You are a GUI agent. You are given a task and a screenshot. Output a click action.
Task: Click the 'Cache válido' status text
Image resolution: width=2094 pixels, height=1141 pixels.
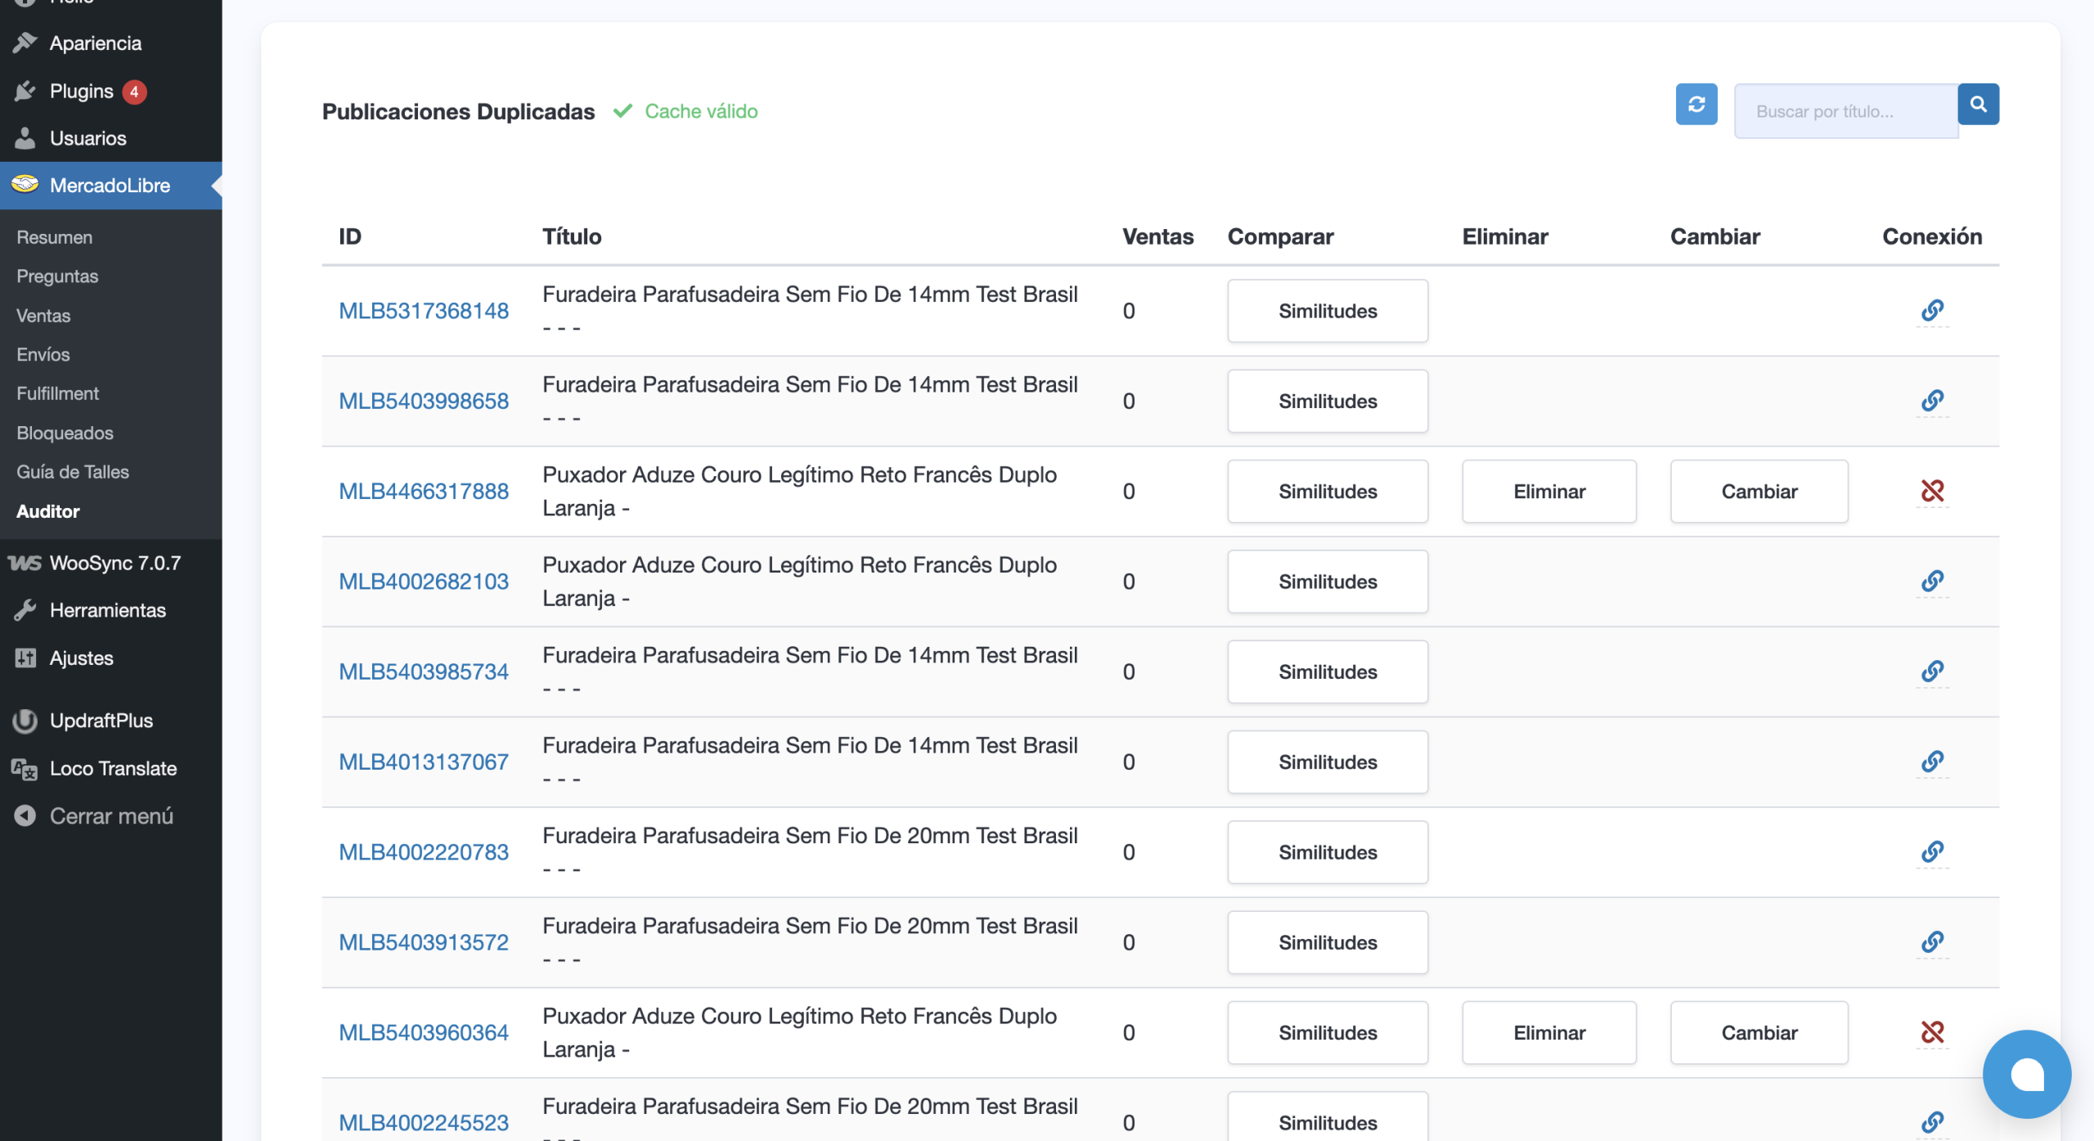[701, 111]
